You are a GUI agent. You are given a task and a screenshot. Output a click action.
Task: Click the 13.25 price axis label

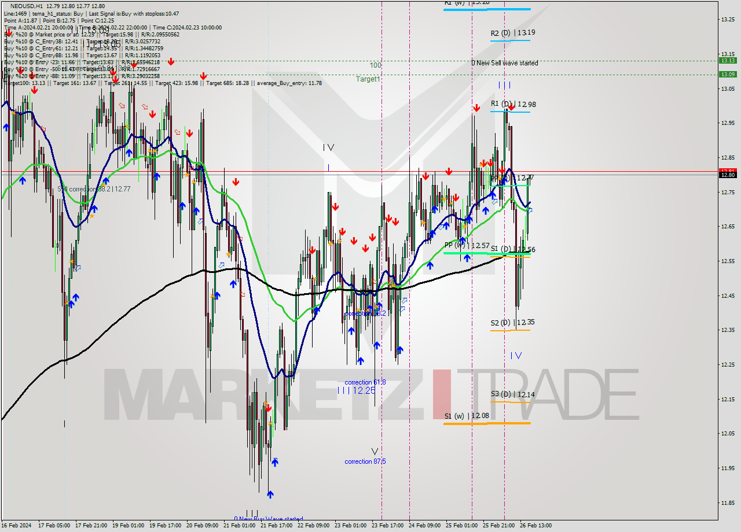(728, 19)
